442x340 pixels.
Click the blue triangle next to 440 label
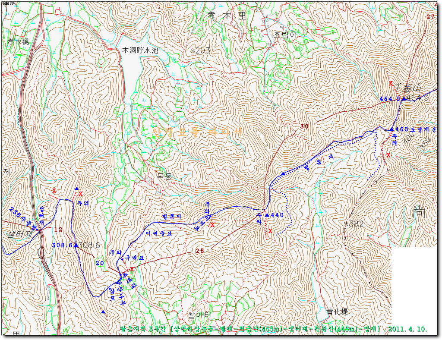pyautogui.click(x=267, y=215)
